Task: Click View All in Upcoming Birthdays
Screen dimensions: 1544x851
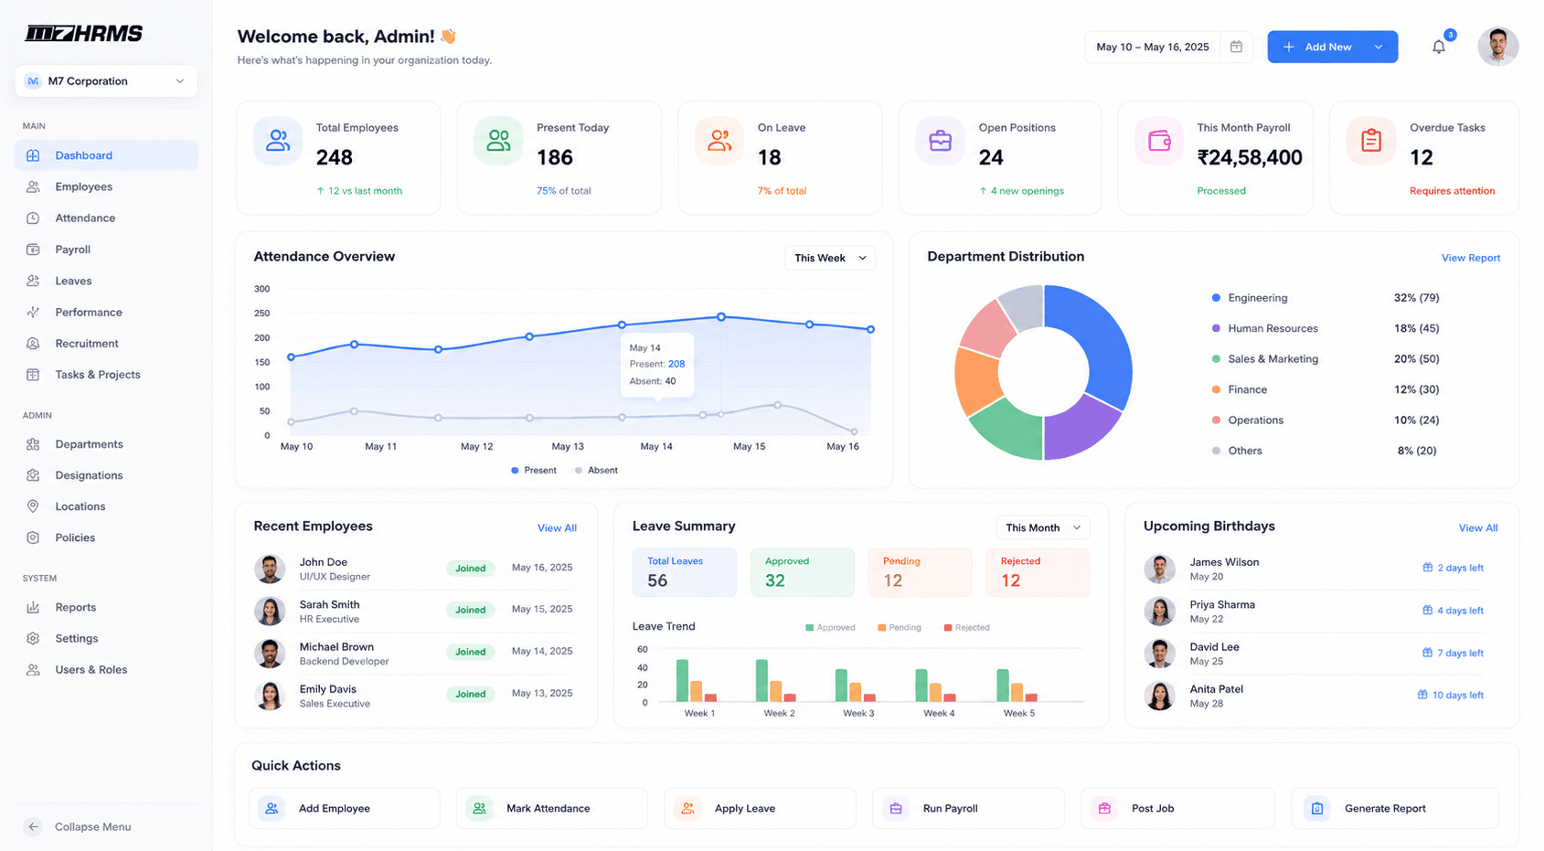Action: [x=1477, y=528]
